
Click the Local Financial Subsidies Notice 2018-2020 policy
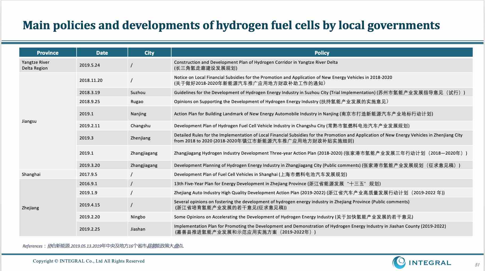click(x=283, y=80)
